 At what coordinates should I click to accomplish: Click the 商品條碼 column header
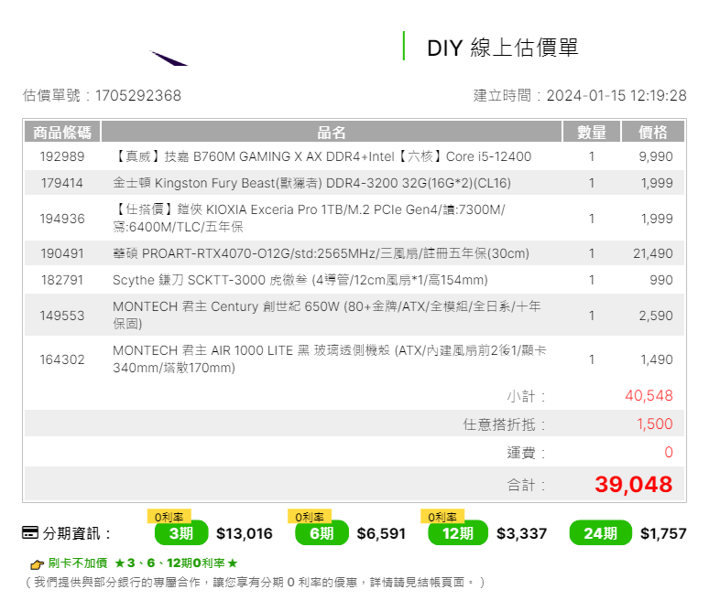pos(62,132)
